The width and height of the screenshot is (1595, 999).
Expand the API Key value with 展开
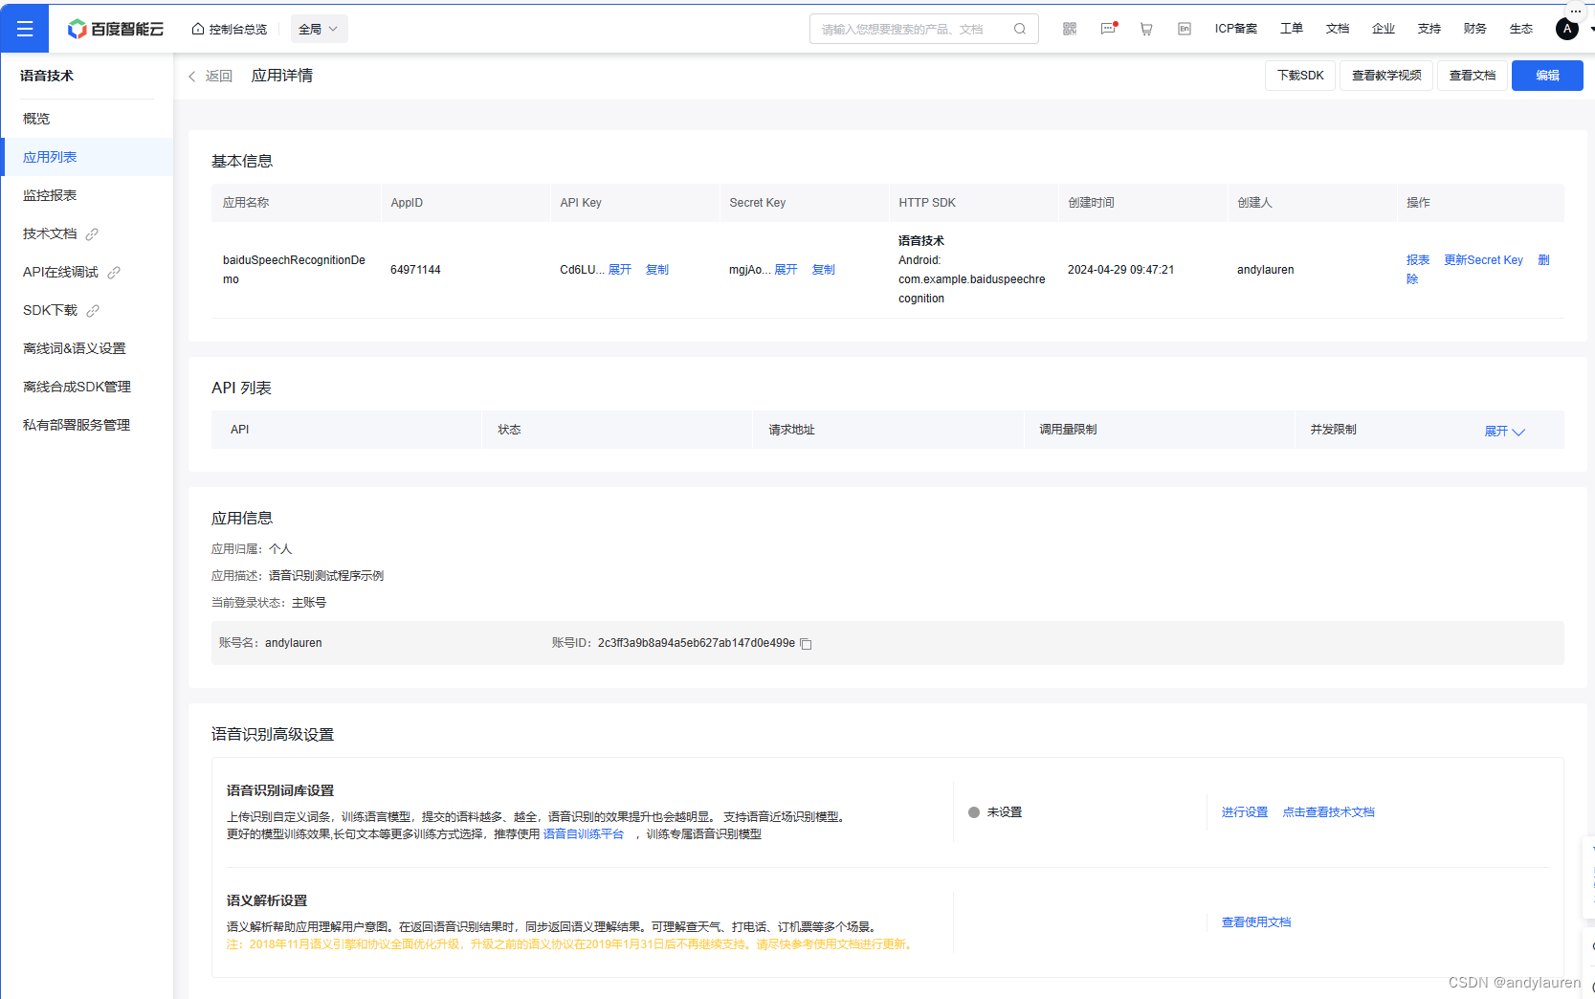coord(620,270)
